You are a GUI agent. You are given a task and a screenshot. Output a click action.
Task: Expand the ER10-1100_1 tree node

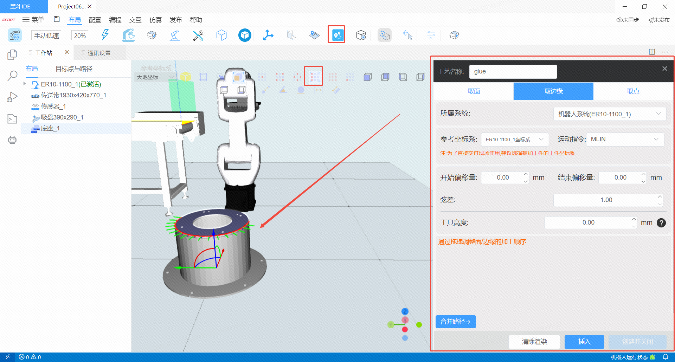tap(25, 84)
